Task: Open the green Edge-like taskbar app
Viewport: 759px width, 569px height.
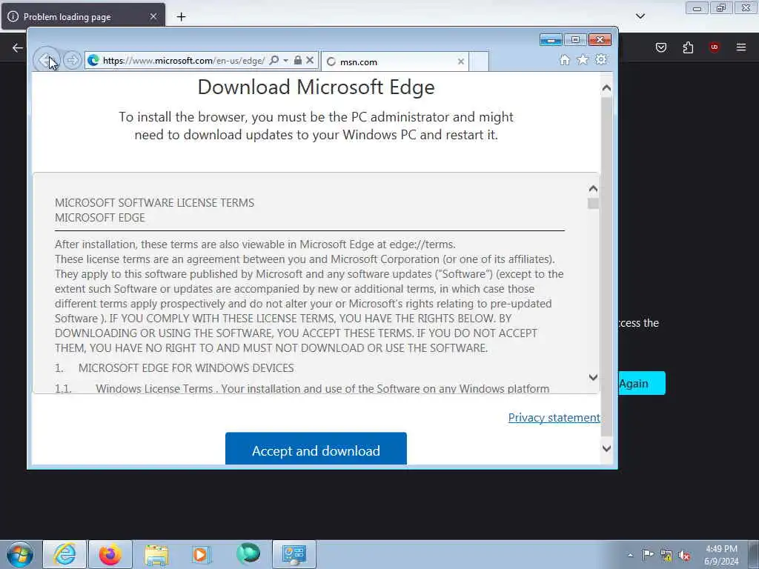Action: [x=248, y=554]
